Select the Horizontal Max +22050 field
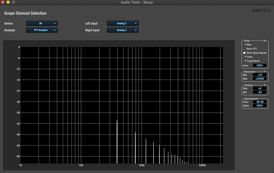The width and height of the screenshot is (274, 173). click(x=259, y=79)
